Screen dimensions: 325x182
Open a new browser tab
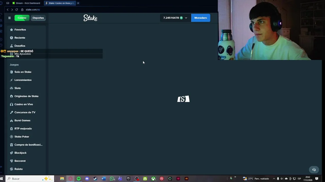coord(78,3)
